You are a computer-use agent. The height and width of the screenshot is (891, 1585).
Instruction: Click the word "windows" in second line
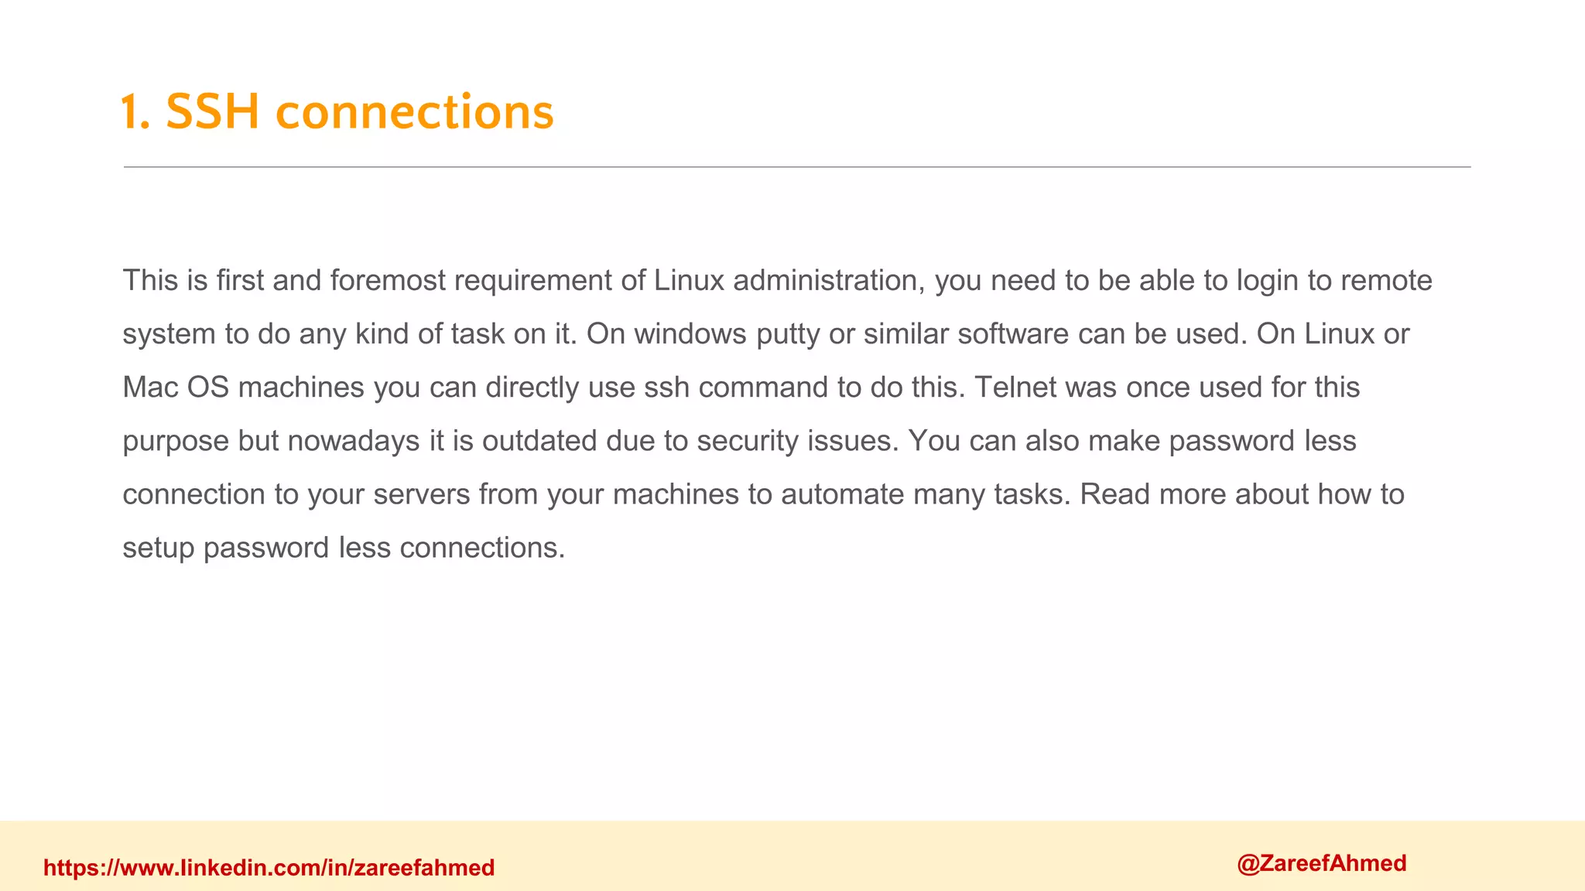[x=690, y=334]
